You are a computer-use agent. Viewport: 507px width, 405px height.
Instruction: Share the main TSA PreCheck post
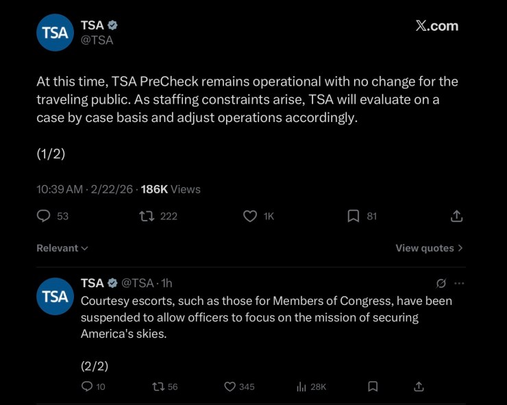click(x=456, y=216)
